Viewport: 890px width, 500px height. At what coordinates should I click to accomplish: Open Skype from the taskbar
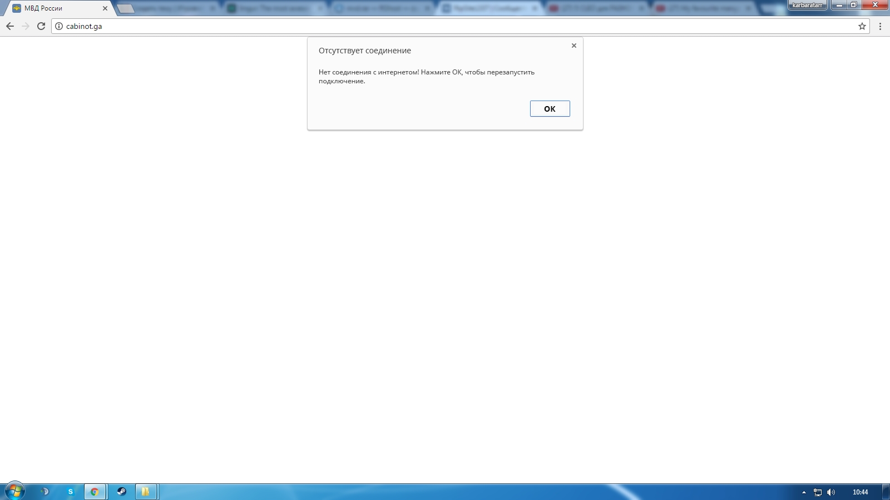[70, 492]
